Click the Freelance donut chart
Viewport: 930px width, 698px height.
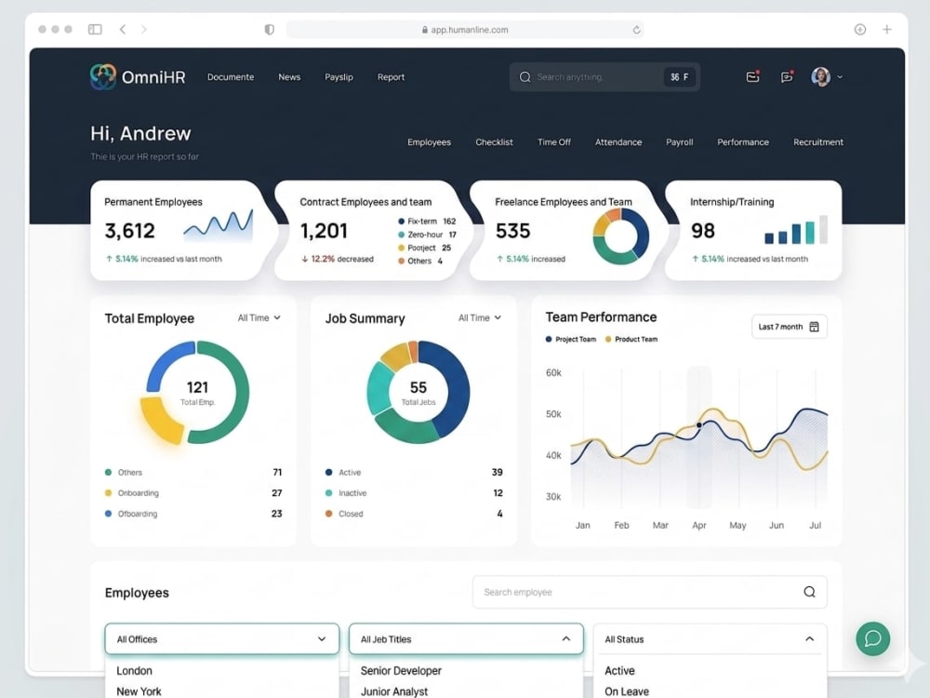point(621,236)
